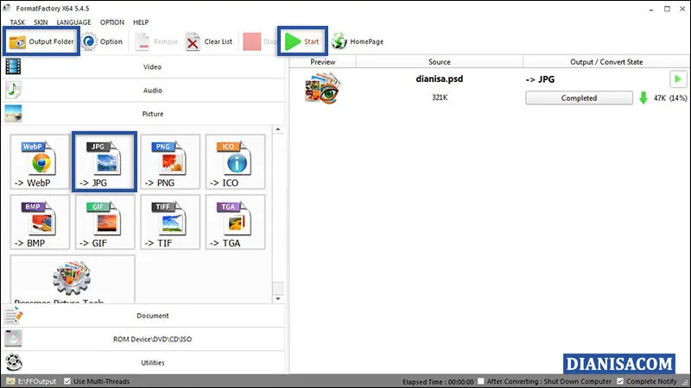Click the green play icon for dianisa.psd task
Screen dimensions: 691x388
pyautogui.click(x=678, y=79)
